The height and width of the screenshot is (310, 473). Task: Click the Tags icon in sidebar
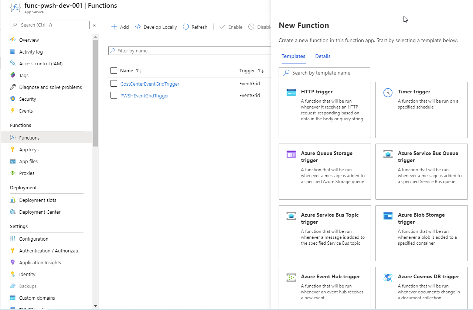click(13, 75)
